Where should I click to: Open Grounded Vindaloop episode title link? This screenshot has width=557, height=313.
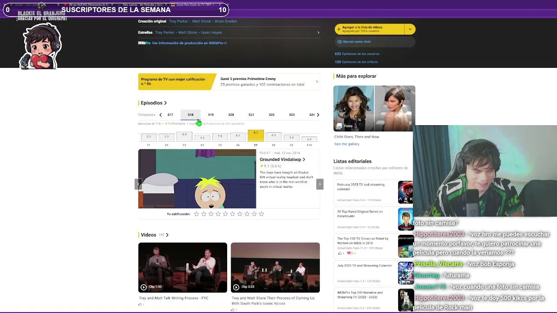282,160
